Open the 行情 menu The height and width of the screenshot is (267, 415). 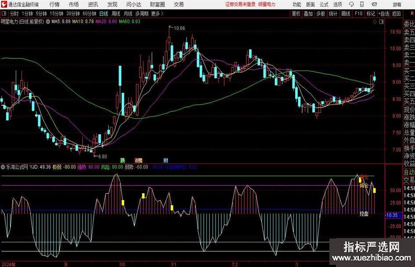54,4
